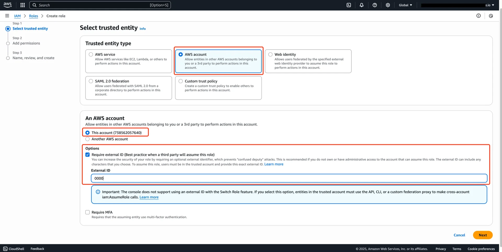Click the clock-style icon below the top bar
Image resolution: width=502 pixels, height=252 pixels.
pos(491,16)
